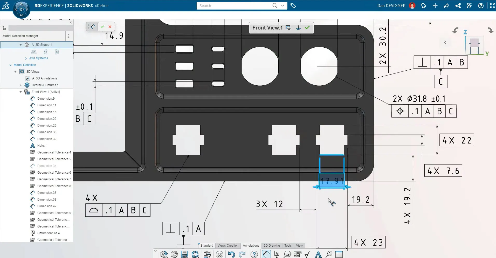Select the Datum Feature tool icon
This screenshot has width=496, height=258.
pyautogui.click(x=277, y=254)
